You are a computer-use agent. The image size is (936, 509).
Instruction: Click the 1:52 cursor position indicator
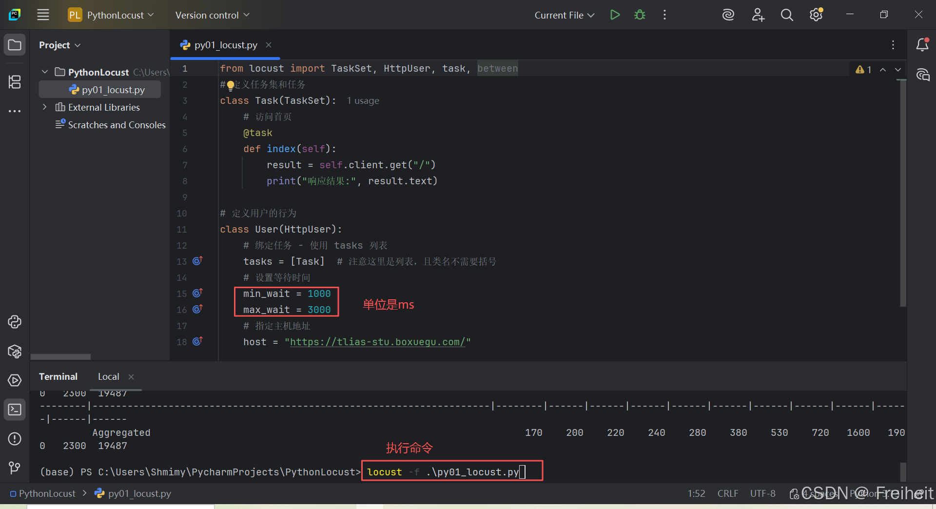point(696,493)
